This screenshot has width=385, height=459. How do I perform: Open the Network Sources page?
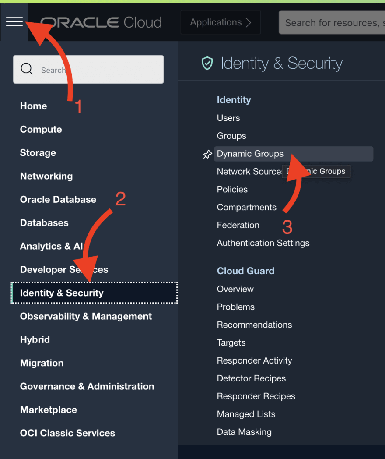coord(249,172)
